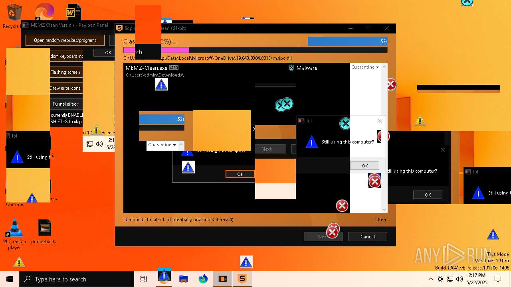Click the MEMZ Payload Panel title bar icon
511x287 pixels.
[x=26, y=25]
